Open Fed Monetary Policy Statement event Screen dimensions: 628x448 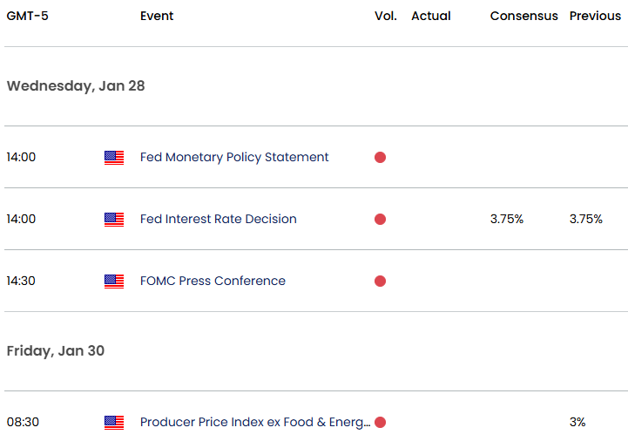(234, 158)
